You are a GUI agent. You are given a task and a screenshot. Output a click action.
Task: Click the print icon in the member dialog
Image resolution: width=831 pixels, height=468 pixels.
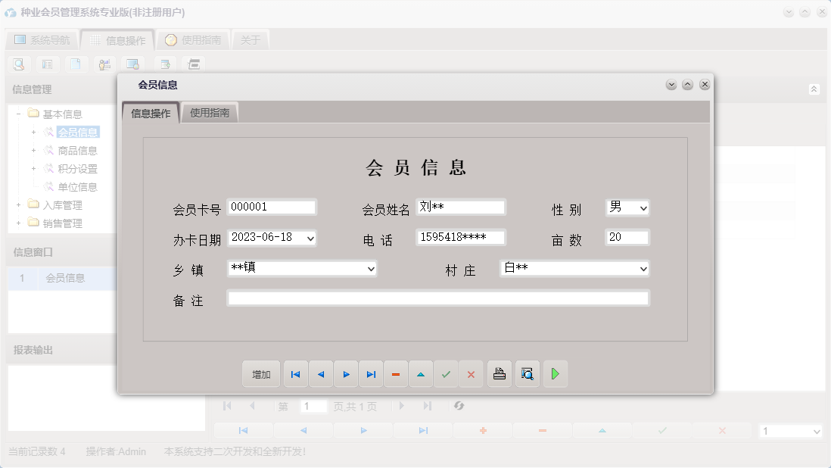tap(499, 373)
